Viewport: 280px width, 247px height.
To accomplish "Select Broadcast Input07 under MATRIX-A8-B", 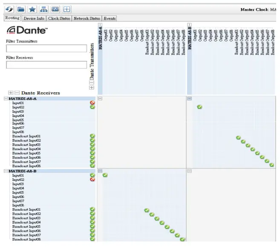I will click(x=26, y=235).
